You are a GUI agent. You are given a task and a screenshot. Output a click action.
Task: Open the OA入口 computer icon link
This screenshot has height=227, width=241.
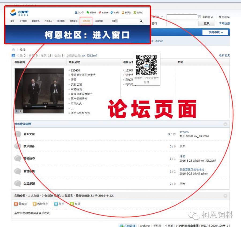76,13
